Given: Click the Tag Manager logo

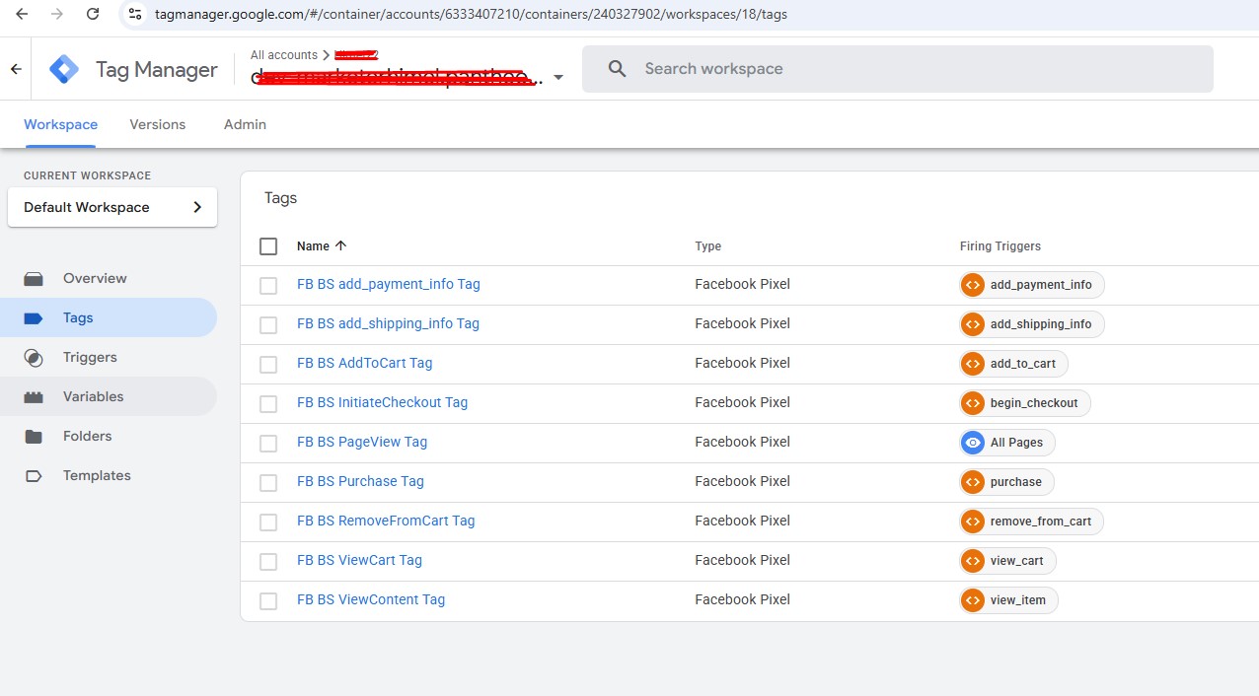Looking at the screenshot, I should pyautogui.click(x=64, y=69).
